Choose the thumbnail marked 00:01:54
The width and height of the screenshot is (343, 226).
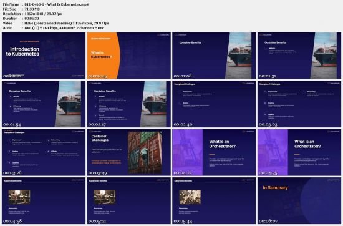(x=44, y=104)
